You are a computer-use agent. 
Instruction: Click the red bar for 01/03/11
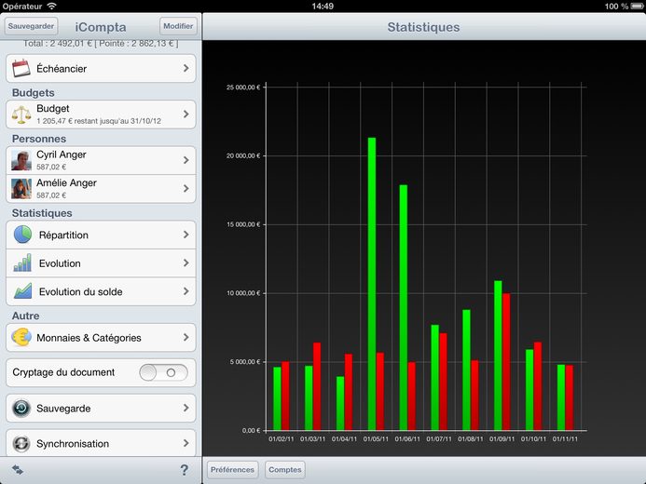(317, 386)
